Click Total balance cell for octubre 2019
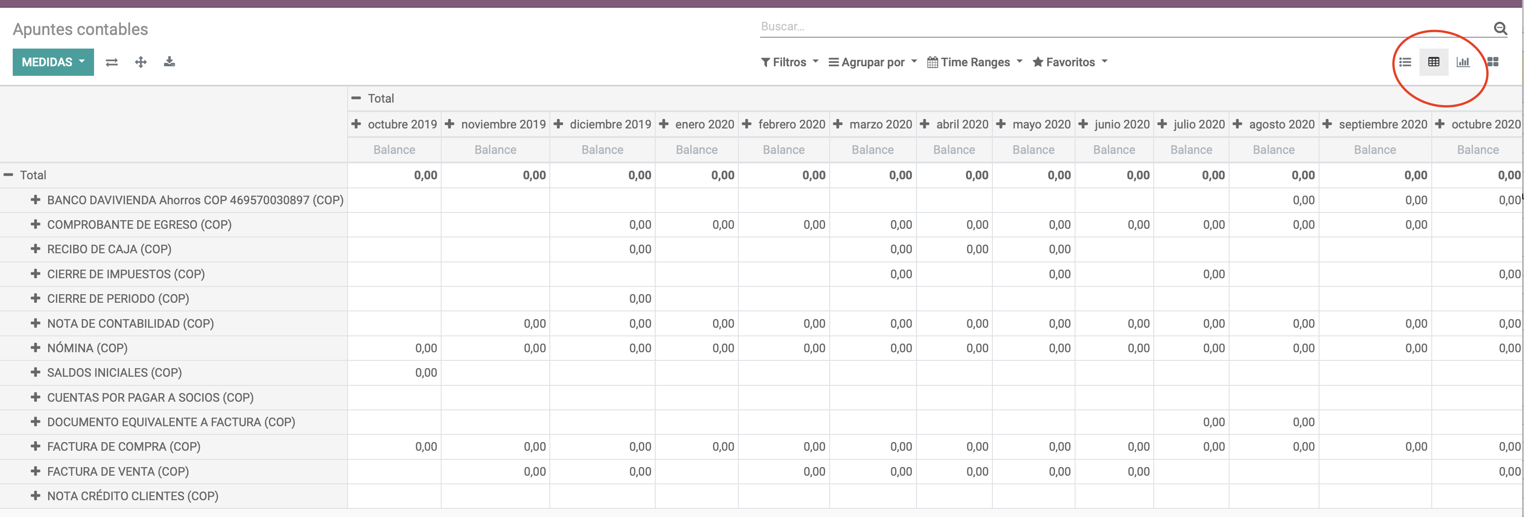This screenshot has width=1524, height=517. click(x=394, y=175)
